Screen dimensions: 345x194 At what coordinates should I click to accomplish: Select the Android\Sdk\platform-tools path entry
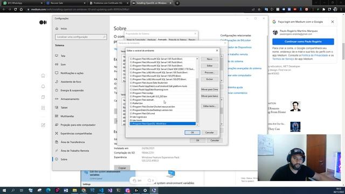point(162,86)
